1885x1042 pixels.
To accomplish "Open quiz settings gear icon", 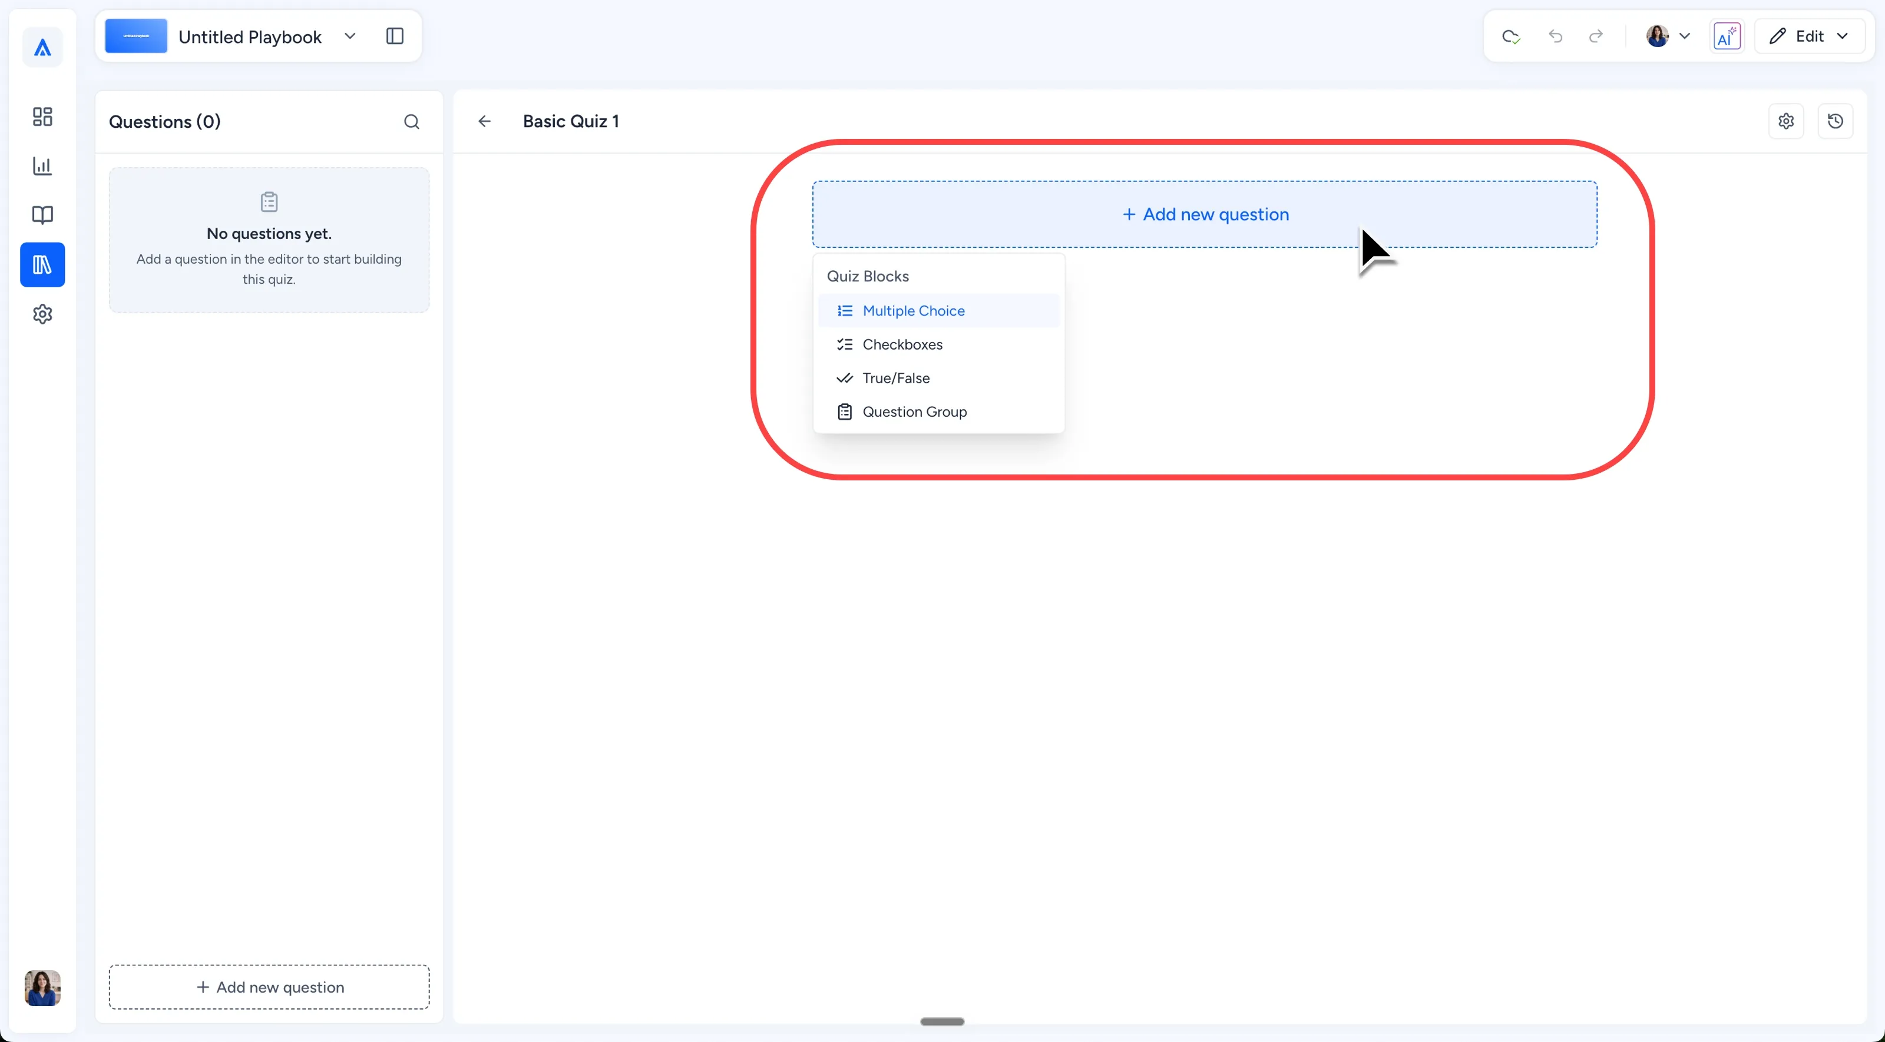I will tap(1786, 121).
